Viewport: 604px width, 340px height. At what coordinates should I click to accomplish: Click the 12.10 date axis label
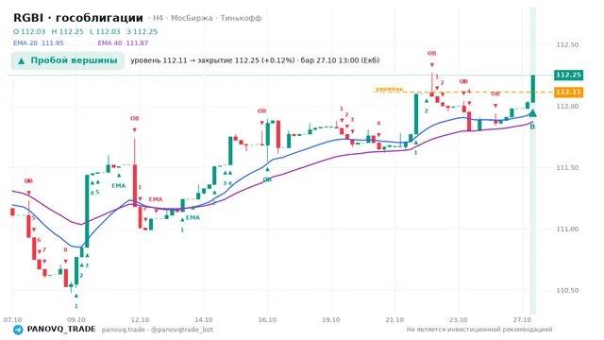coord(140,320)
